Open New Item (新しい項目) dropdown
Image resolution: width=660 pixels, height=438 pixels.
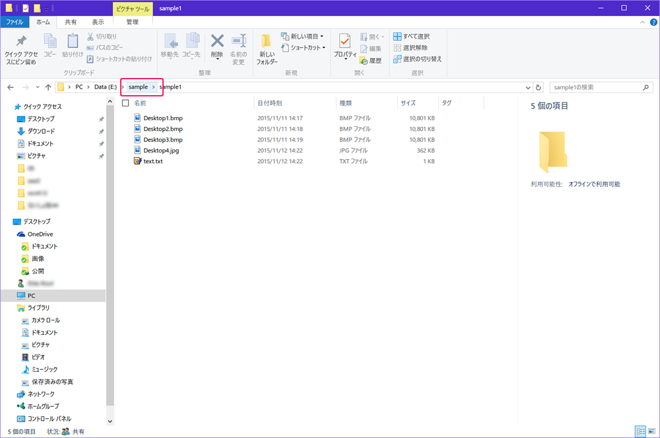303,36
